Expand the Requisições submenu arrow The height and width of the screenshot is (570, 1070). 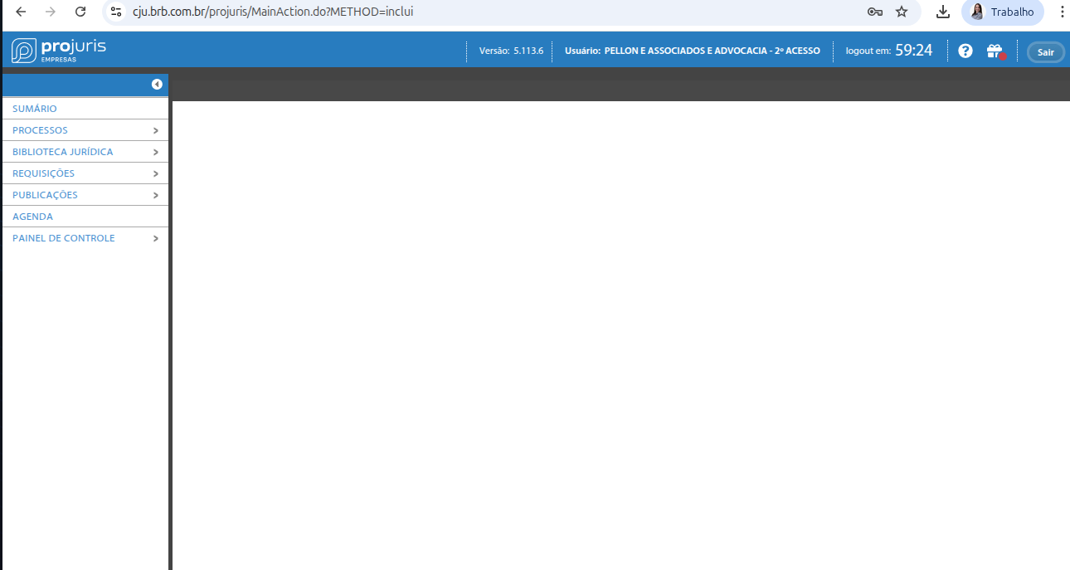(x=155, y=173)
